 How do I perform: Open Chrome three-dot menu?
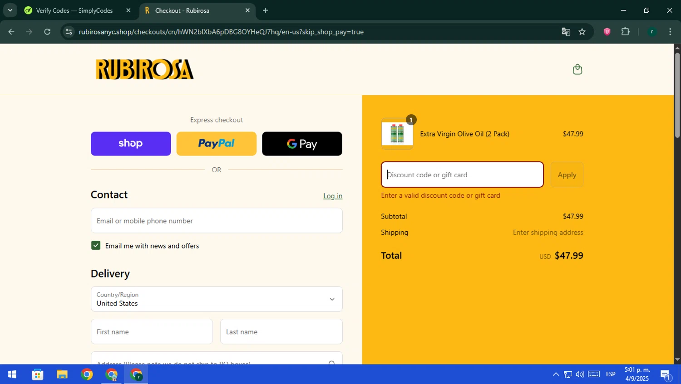click(670, 32)
